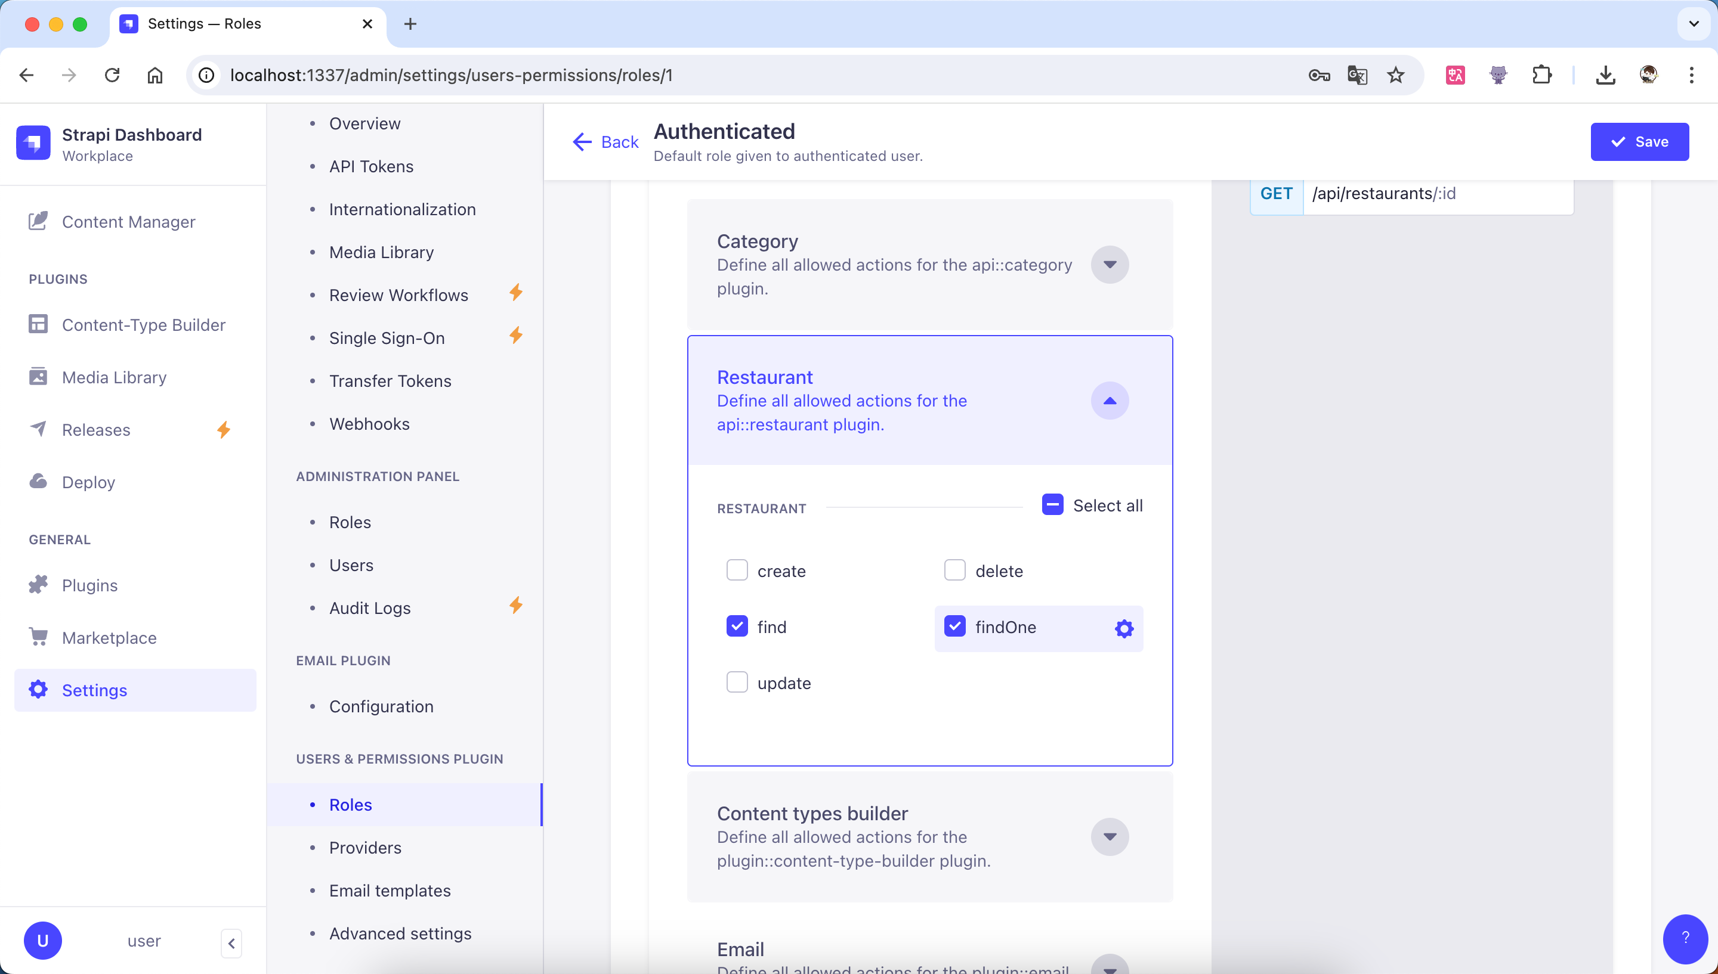Click the Content-Type Builder icon
The height and width of the screenshot is (974, 1718).
(x=39, y=324)
